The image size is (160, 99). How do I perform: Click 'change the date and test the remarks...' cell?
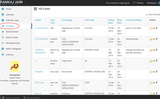135,51
